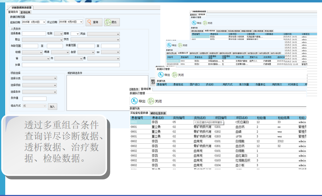322x196 pixels.
Task: Select the 实验室检查数据 tab
Action: tap(139, 113)
